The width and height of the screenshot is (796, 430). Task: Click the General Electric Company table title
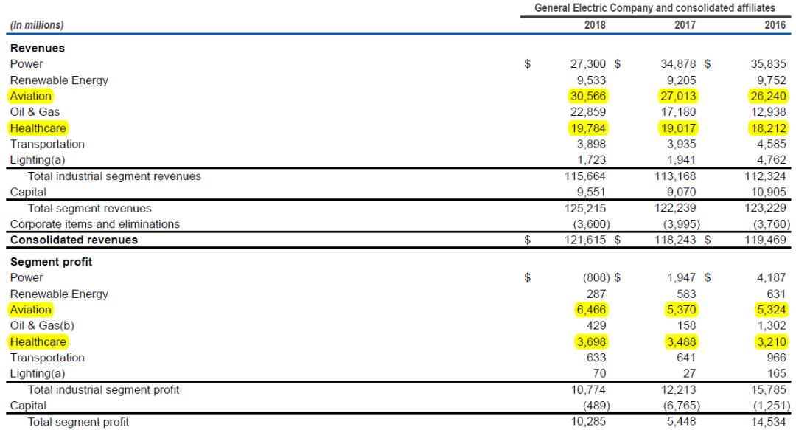pyautogui.click(x=655, y=8)
